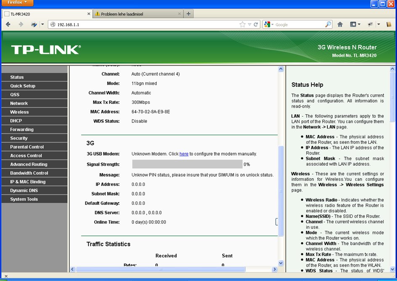Click the 'here' link to configure modem
397x281 pixels.
tap(184, 154)
